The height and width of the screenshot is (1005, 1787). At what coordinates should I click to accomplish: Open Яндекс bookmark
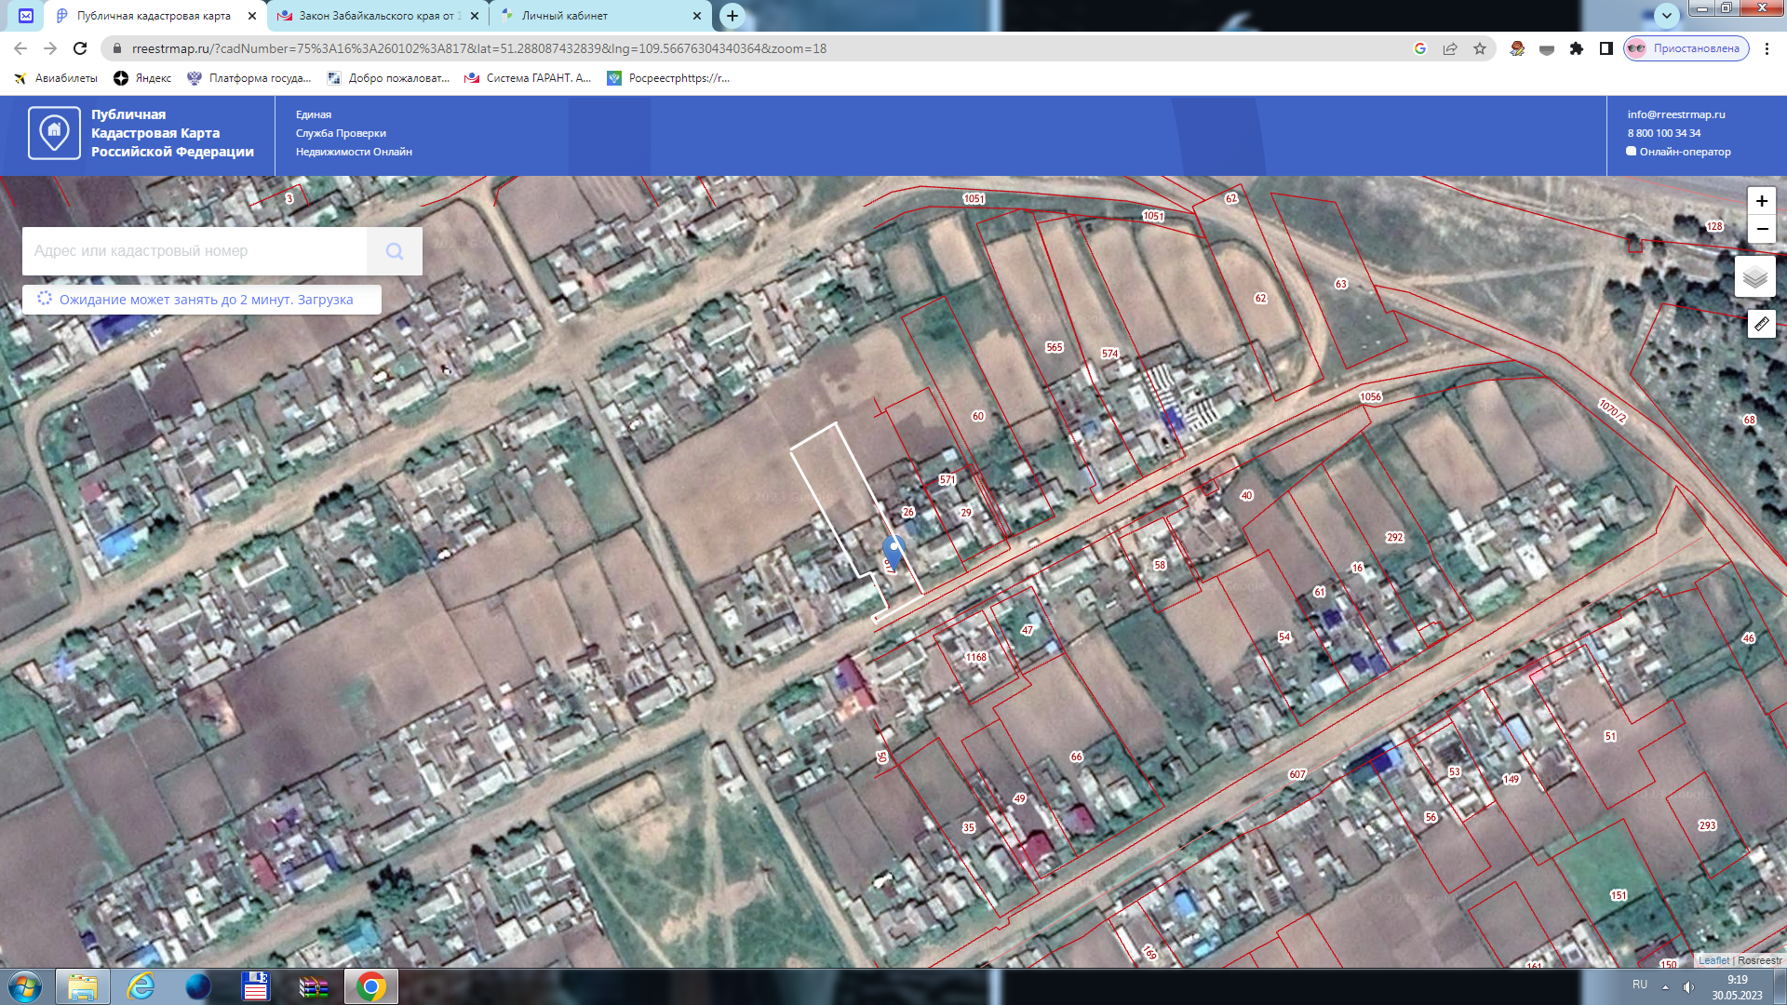(142, 78)
